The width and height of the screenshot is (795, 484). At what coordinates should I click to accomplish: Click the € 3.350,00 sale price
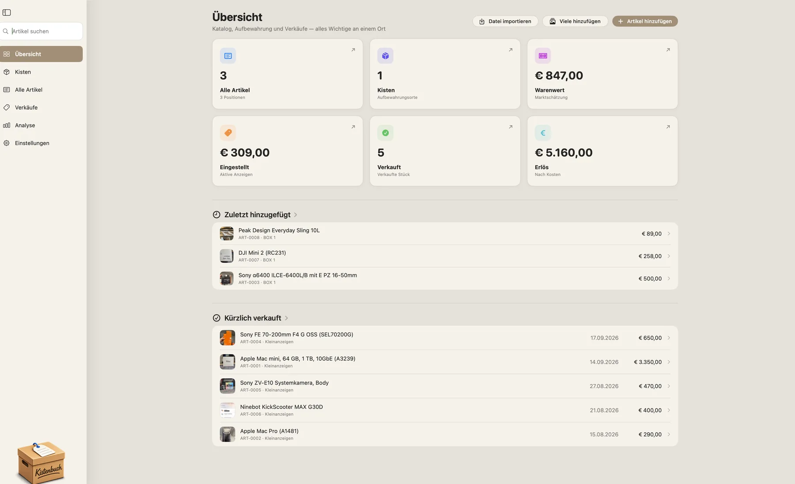pos(647,362)
